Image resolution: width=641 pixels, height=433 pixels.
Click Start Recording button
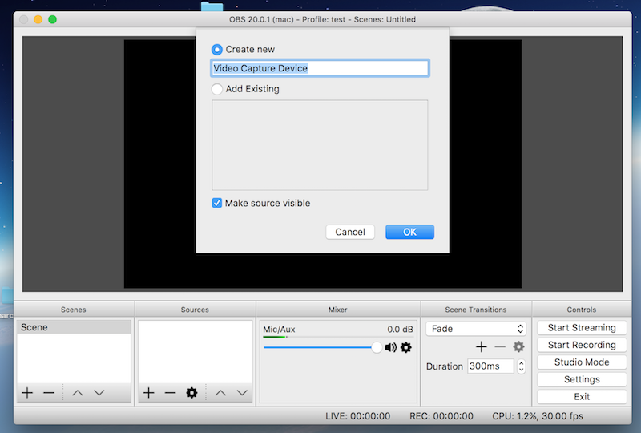(x=582, y=345)
